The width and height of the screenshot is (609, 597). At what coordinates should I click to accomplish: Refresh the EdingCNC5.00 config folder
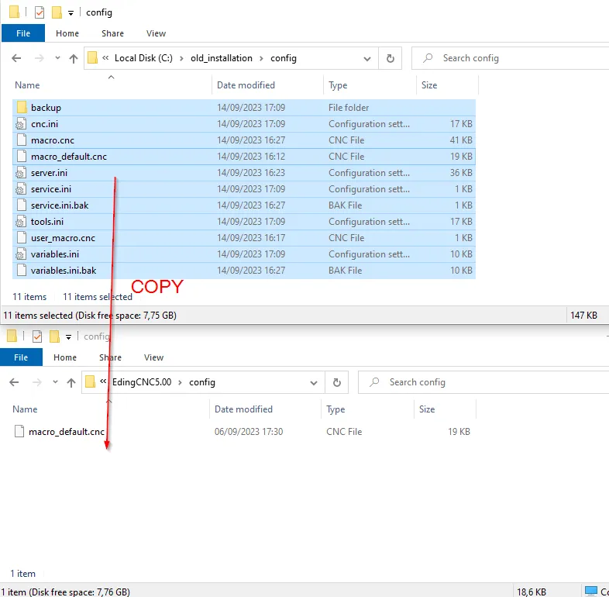tap(337, 383)
